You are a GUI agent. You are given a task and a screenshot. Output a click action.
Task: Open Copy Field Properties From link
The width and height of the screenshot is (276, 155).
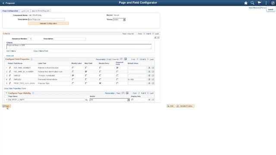[15, 88]
